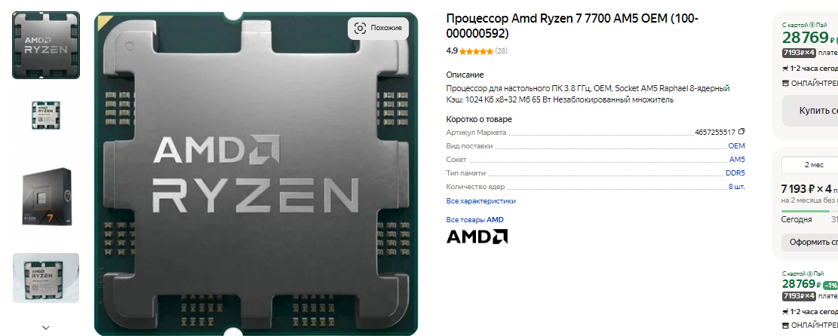Click the camera icon for similar products

[360, 28]
